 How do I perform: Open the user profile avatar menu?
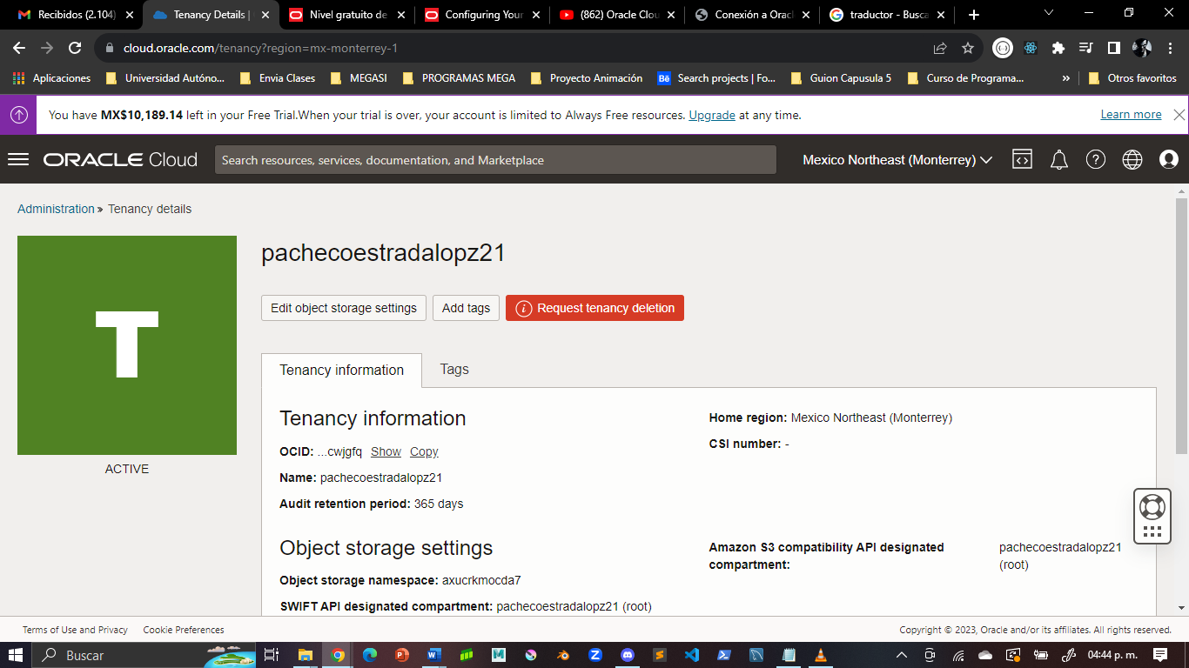[1169, 160]
